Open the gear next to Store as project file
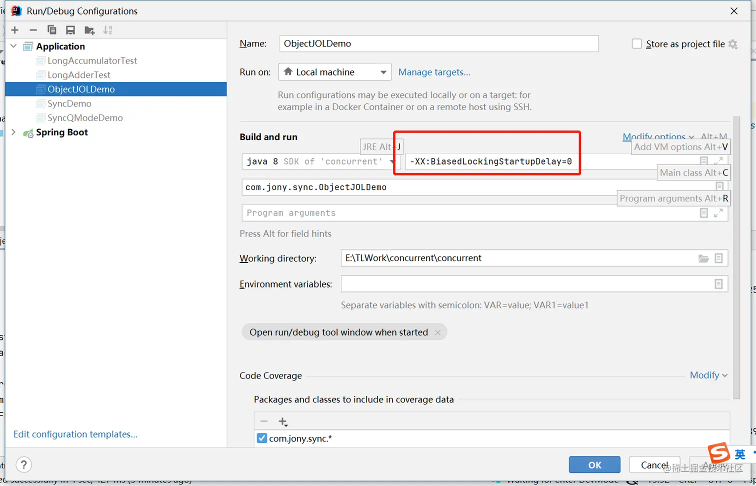The image size is (756, 486). pos(733,44)
